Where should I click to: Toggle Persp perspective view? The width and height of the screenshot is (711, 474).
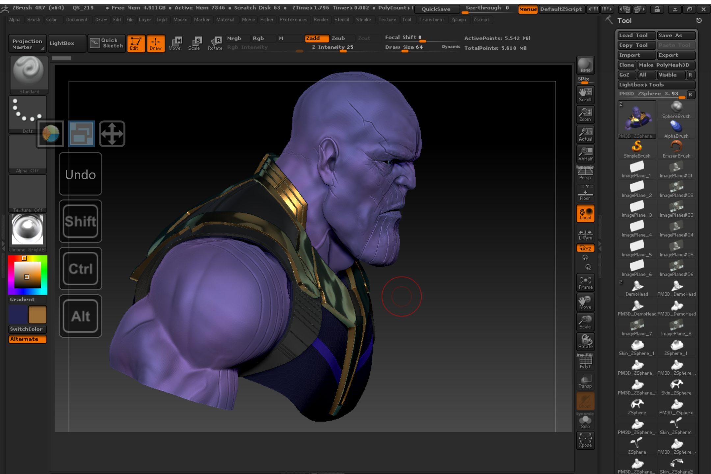[585, 173]
